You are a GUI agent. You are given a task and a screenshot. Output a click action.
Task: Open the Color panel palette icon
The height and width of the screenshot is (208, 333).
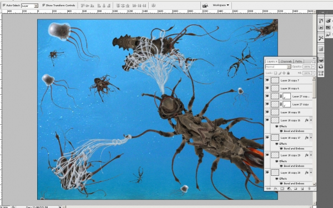pos(328,21)
